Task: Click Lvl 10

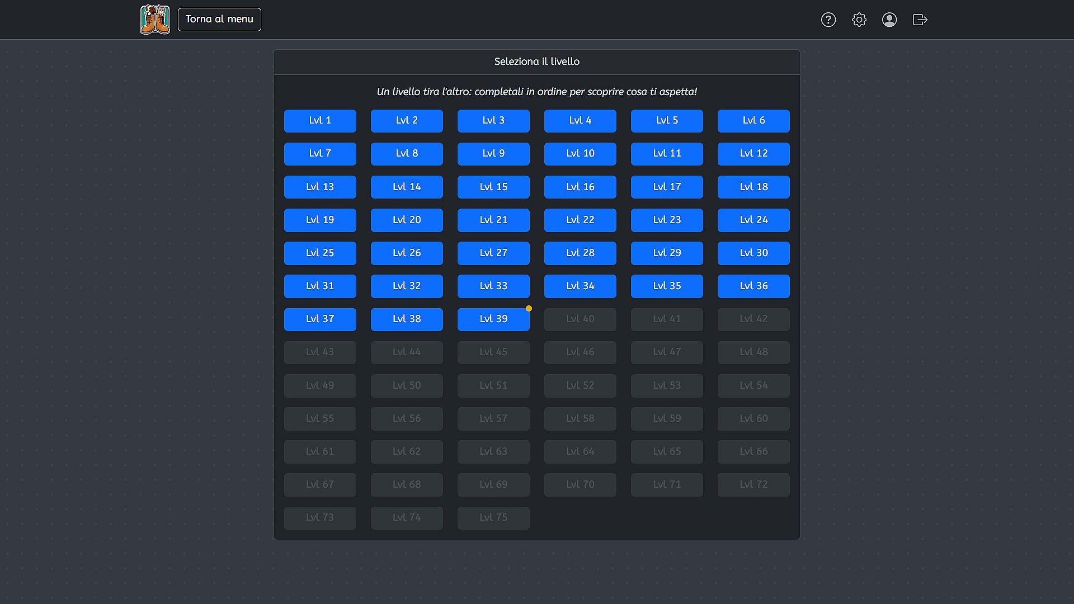Action: (580, 154)
